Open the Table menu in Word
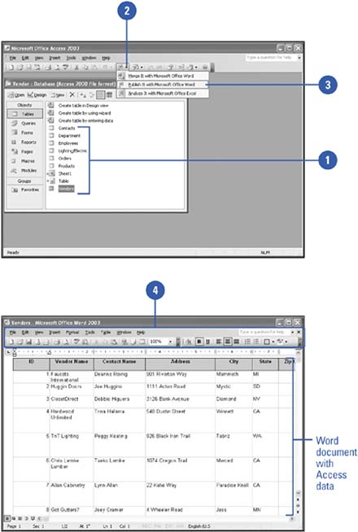Image resolution: width=358 pixels, height=532 pixels. click(x=106, y=332)
